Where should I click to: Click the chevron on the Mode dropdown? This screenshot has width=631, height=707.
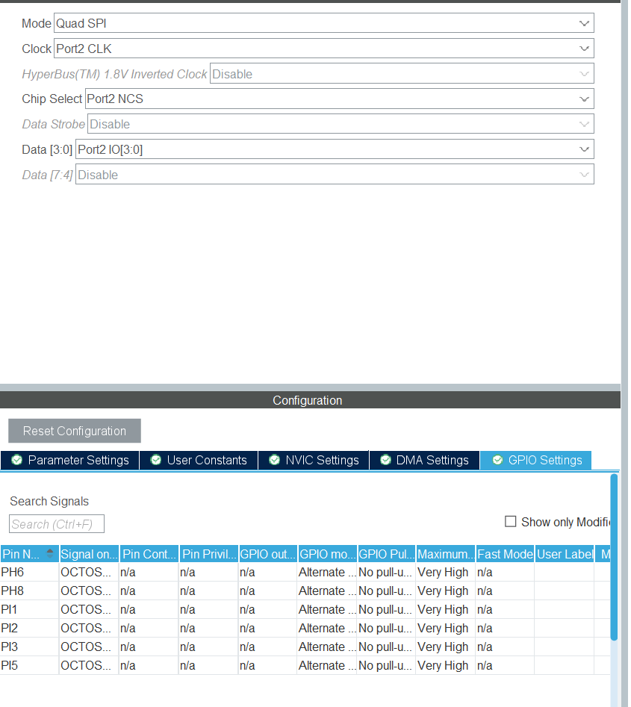(x=584, y=23)
